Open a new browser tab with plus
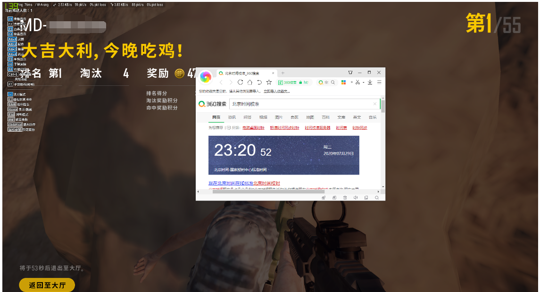Image resolution: width=540 pixels, height=292 pixels. (283, 73)
